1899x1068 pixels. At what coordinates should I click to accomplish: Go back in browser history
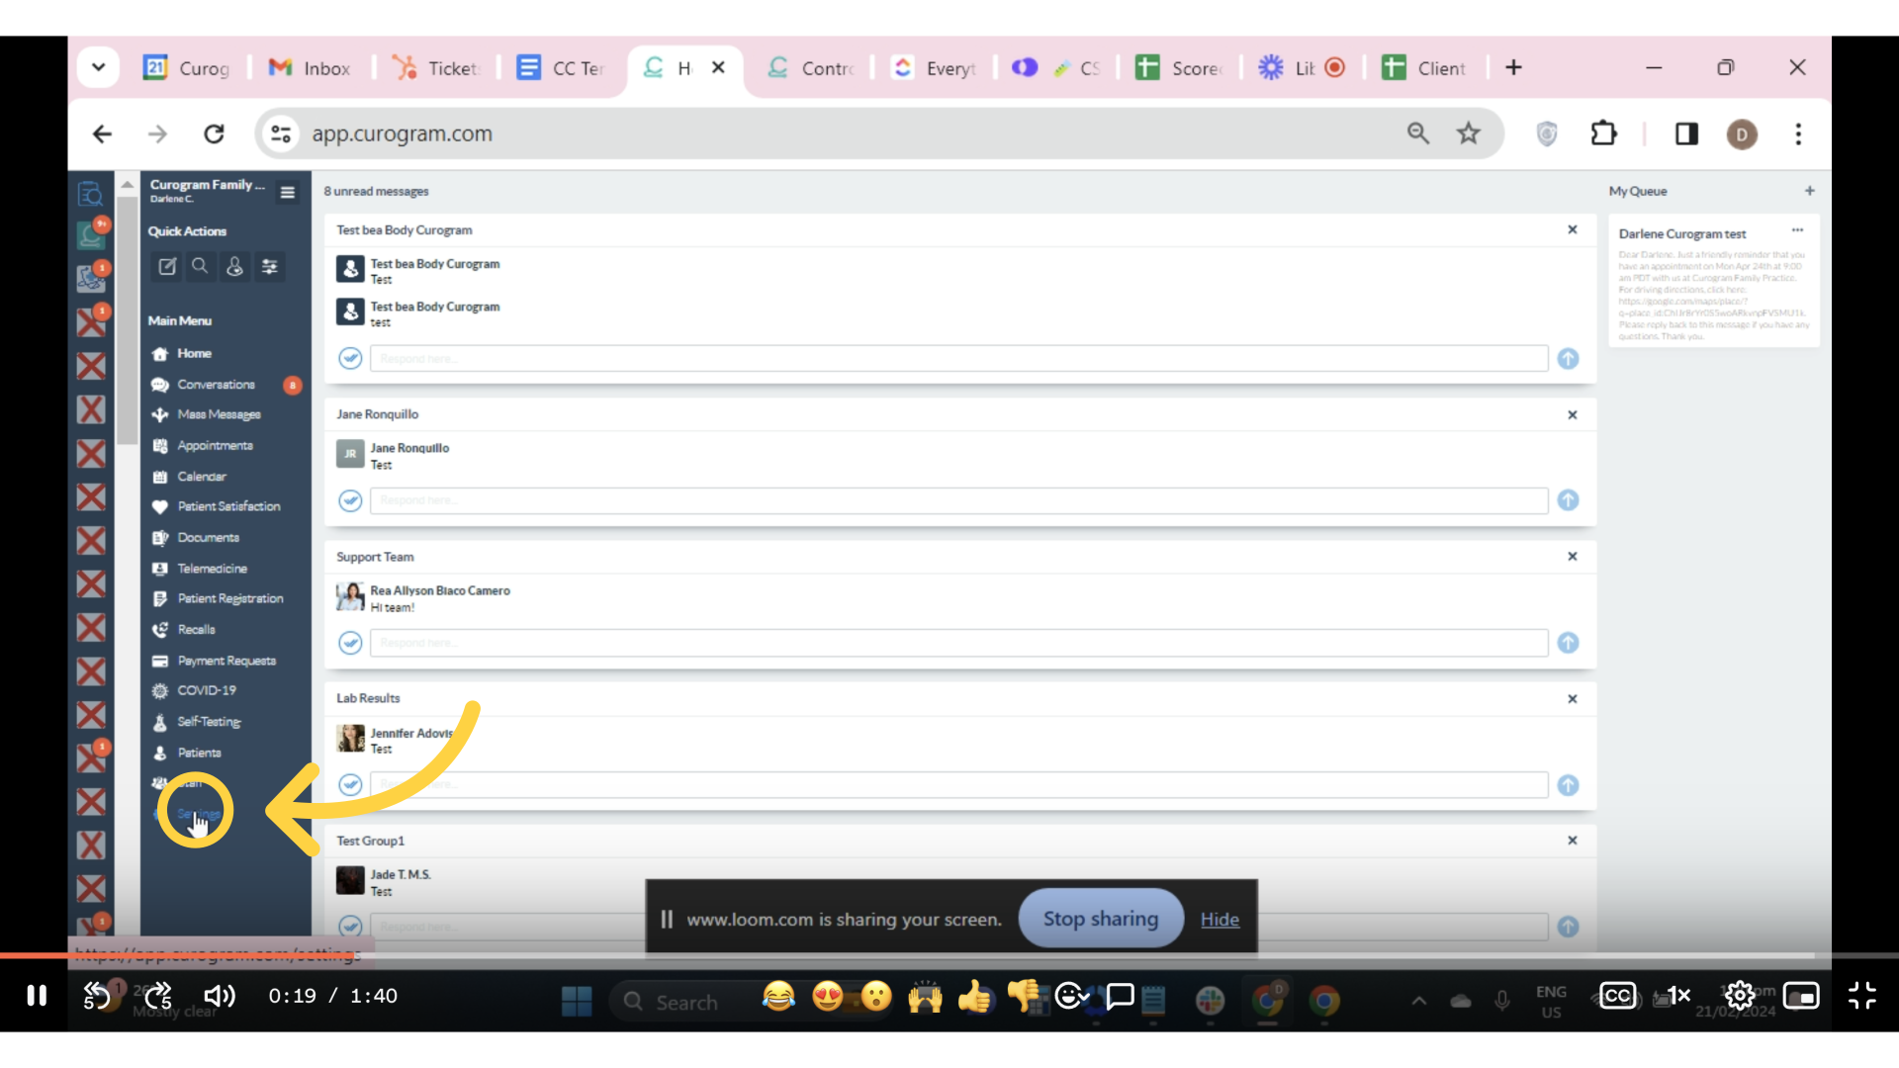click(x=102, y=133)
